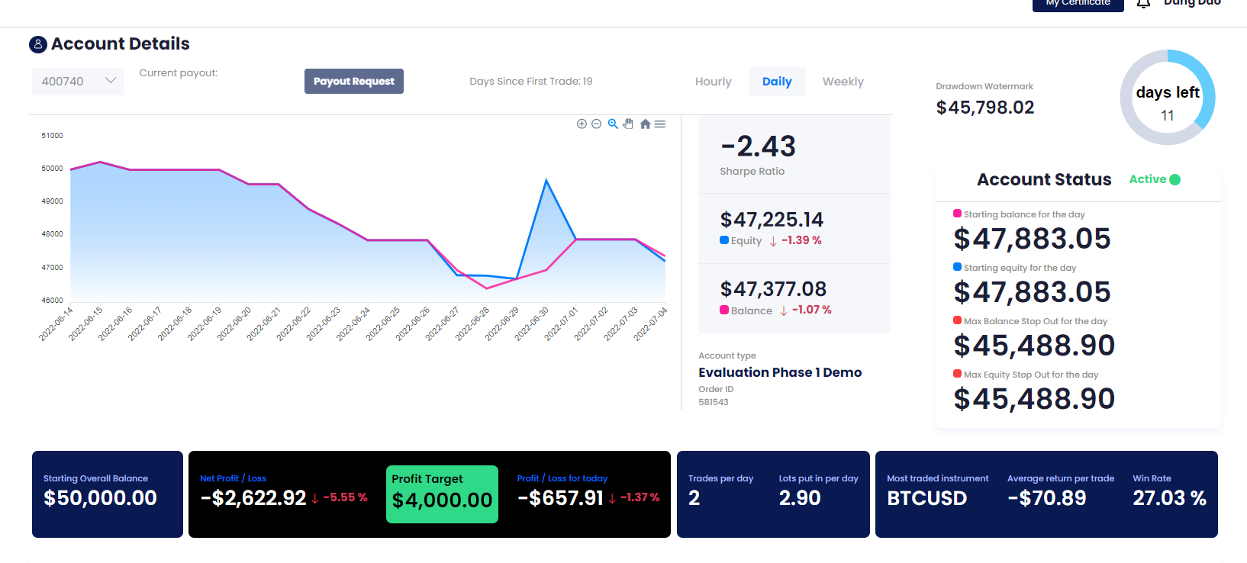Click the Balance value $47,377.08
1247x563 pixels.
pos(773,289)
